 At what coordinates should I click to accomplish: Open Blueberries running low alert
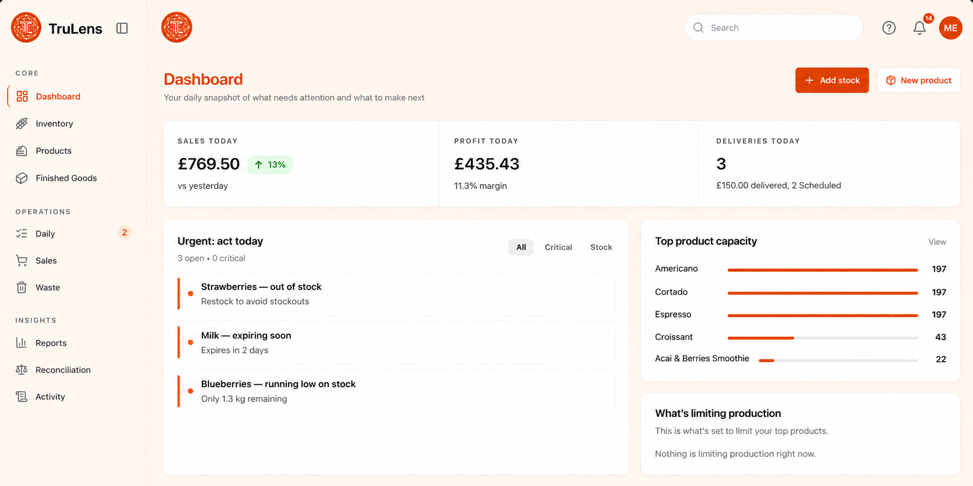[x=397, y=391]
